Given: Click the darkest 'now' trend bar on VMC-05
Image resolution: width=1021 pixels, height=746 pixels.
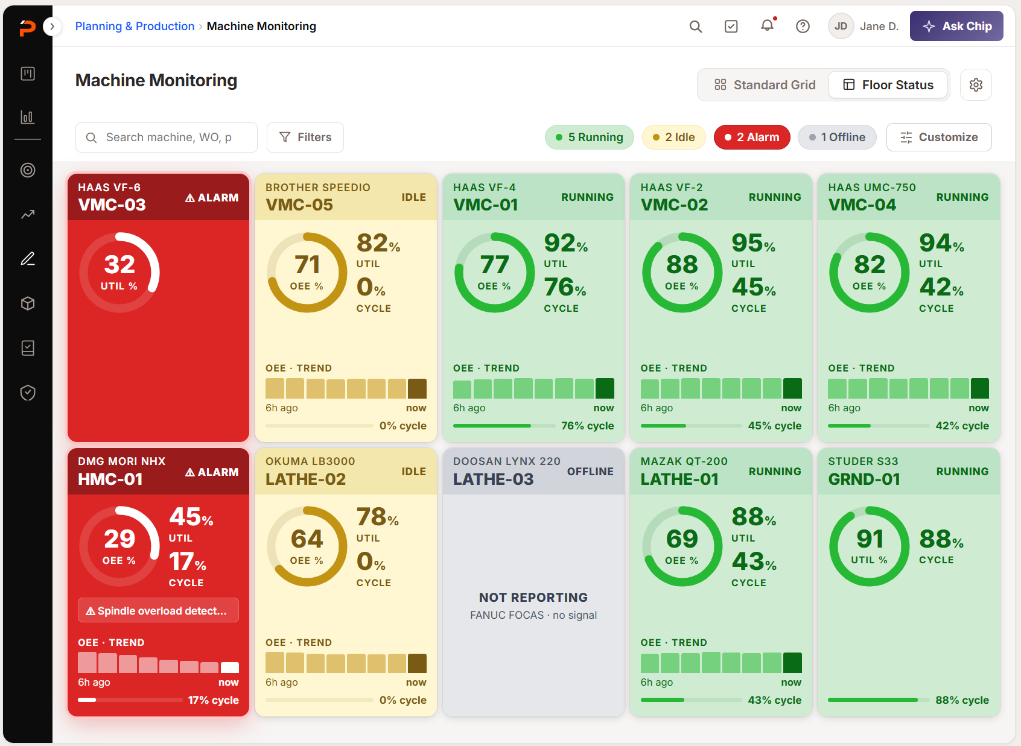Looking at the screenshot, I should 417,388.
